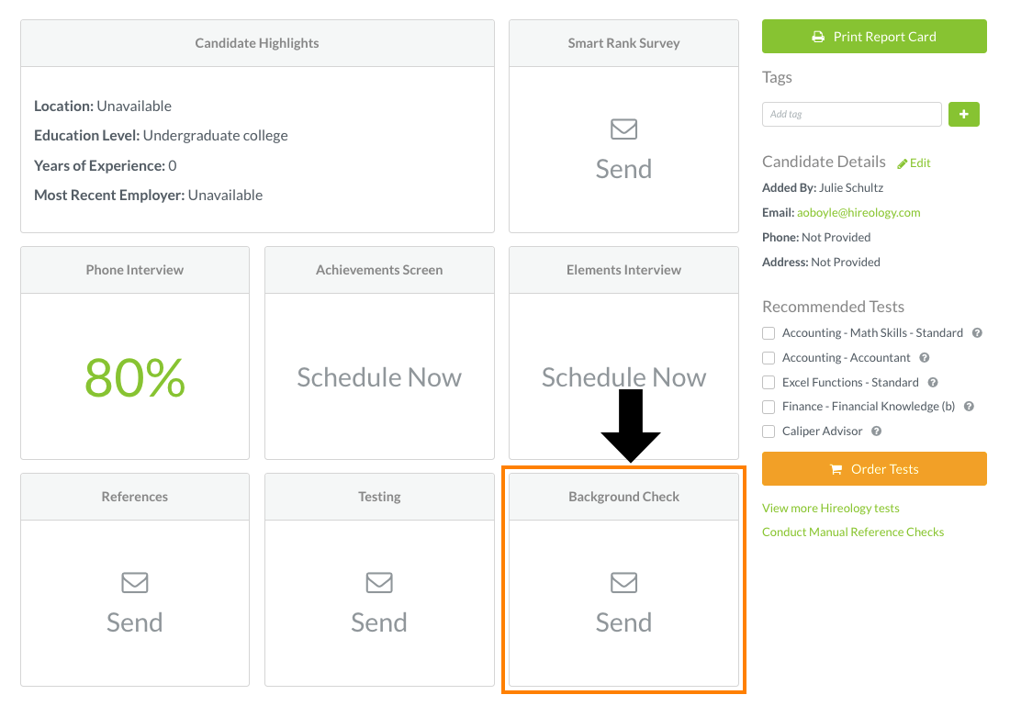This screenshot has height=706, width=1010.
Task: Click the orange Order Tests button
Action: [874, 469]
